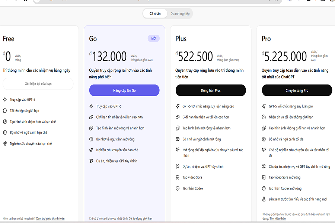Switch to the 'Doanh nghiệp' plan tab
This screenshot has height=223, width=335.
pos(180,14)
